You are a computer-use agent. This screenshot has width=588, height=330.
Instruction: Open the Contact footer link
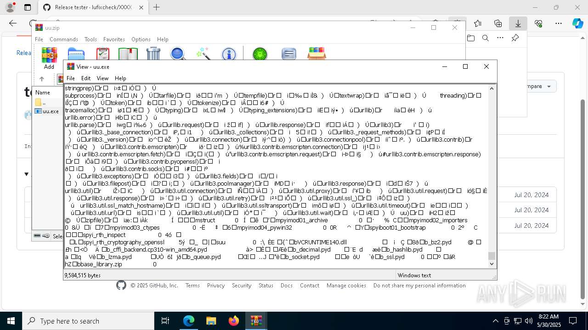(x=310, y=286)
